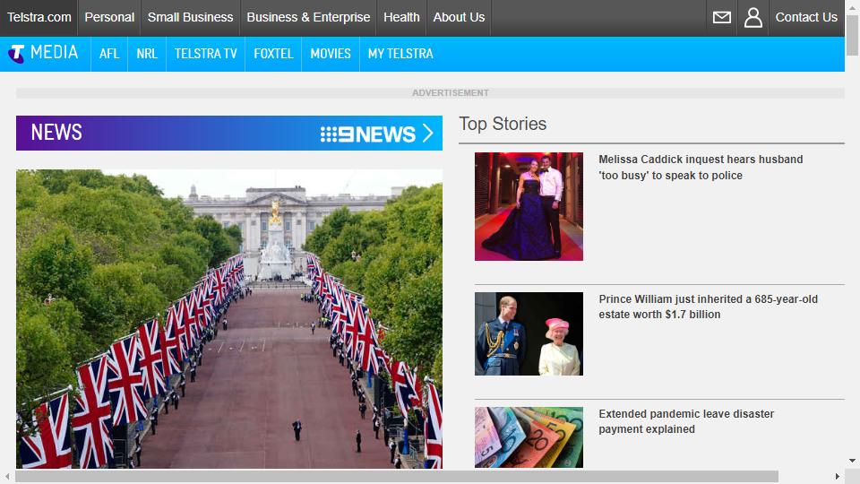Click the user account icon
The height and width of the screenshot is (484, 860).
[x=752, y=18]
